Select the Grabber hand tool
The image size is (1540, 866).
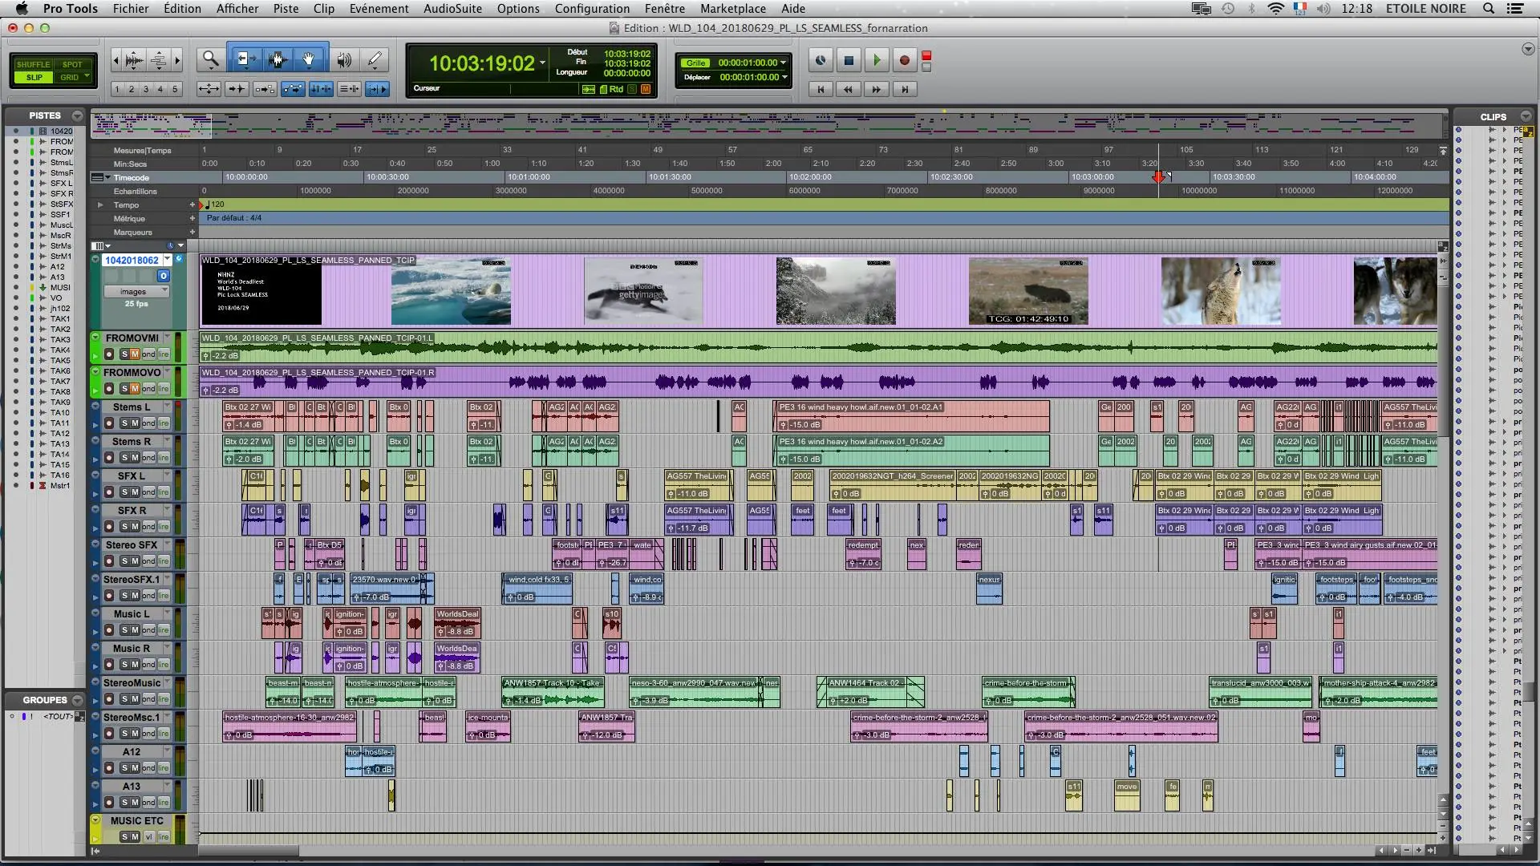click(x=308, y=59)
